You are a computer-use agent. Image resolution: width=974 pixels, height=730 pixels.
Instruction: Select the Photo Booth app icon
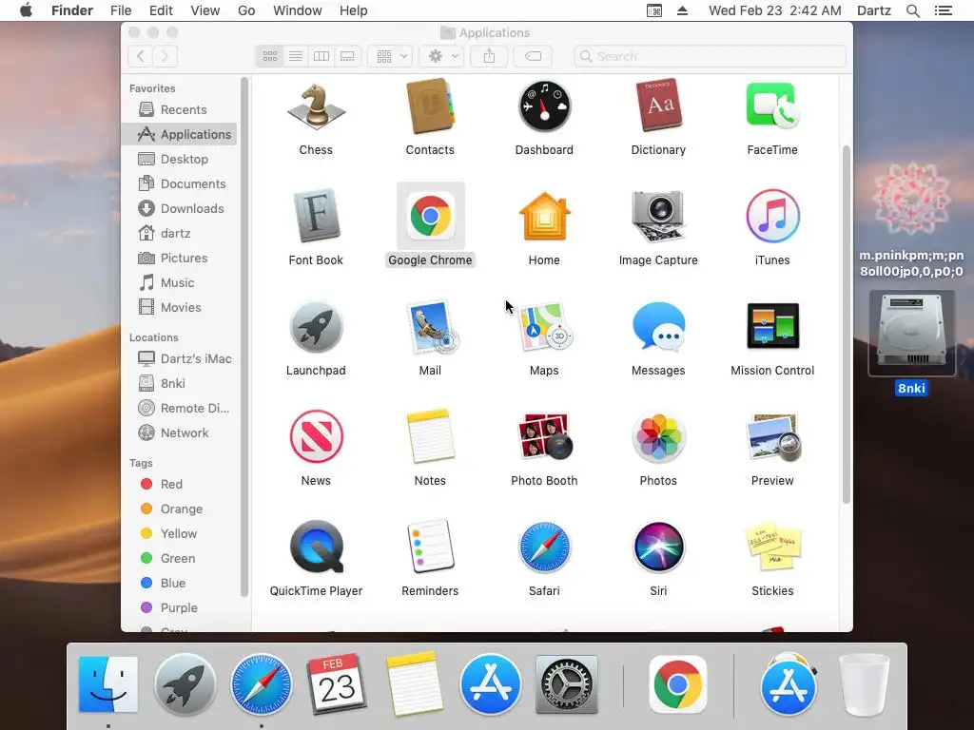pyautogui.click(x=544, y=437)
